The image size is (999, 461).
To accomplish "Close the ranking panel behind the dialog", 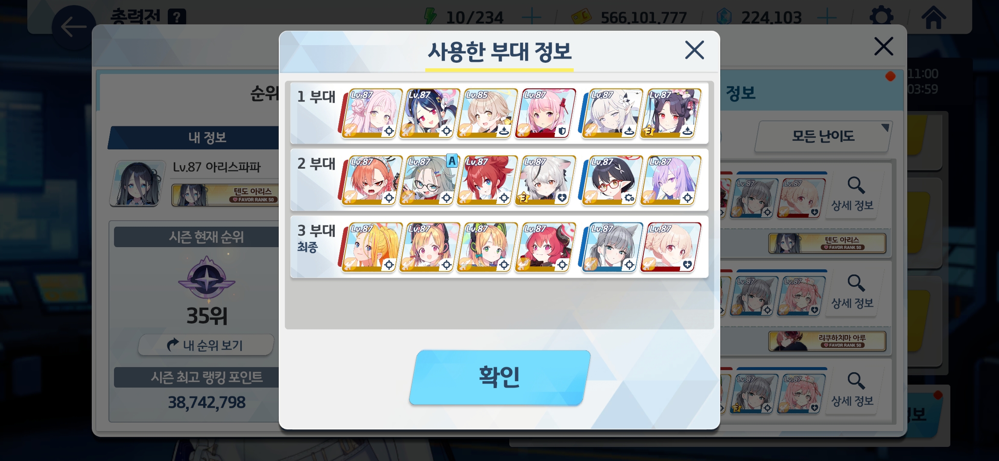I will pos(883,46).
